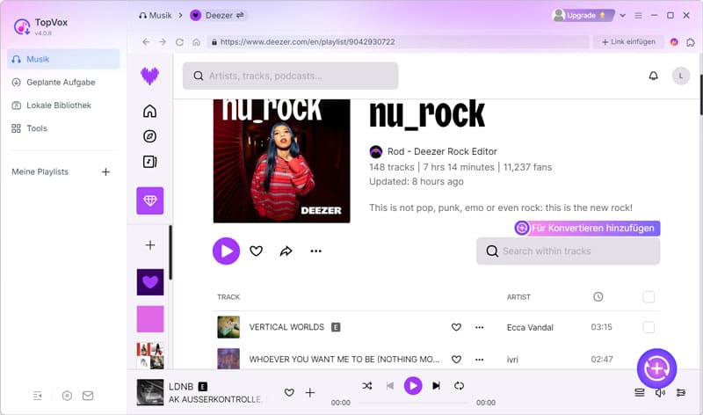This screenshot has height=415, width=703.
Task: Share the nu_rock playlist
Action: [286, 251]
